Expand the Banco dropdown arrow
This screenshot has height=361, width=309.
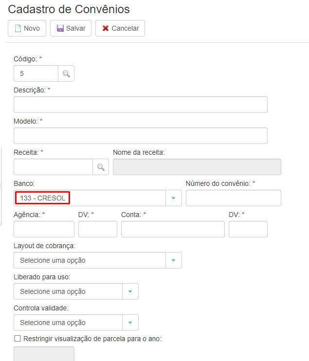pos(174,198)
